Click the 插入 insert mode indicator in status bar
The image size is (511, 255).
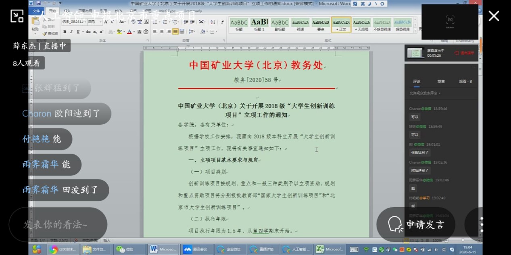click(x=107, y=240)
